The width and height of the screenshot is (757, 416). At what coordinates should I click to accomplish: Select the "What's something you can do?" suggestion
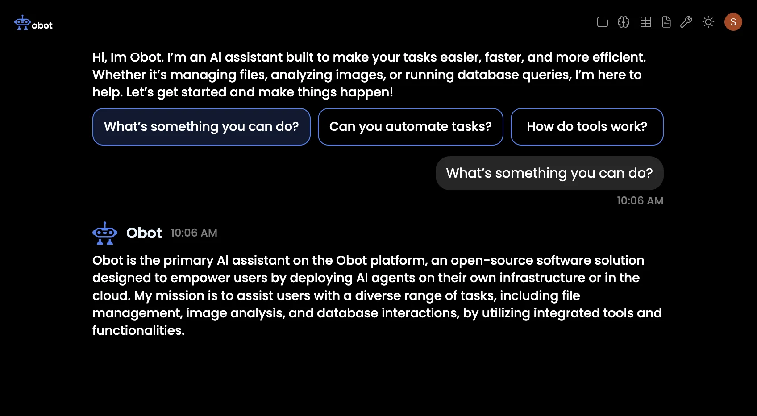[x=201, y=127]
